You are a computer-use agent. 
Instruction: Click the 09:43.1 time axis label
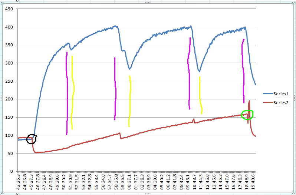(188, 182)
